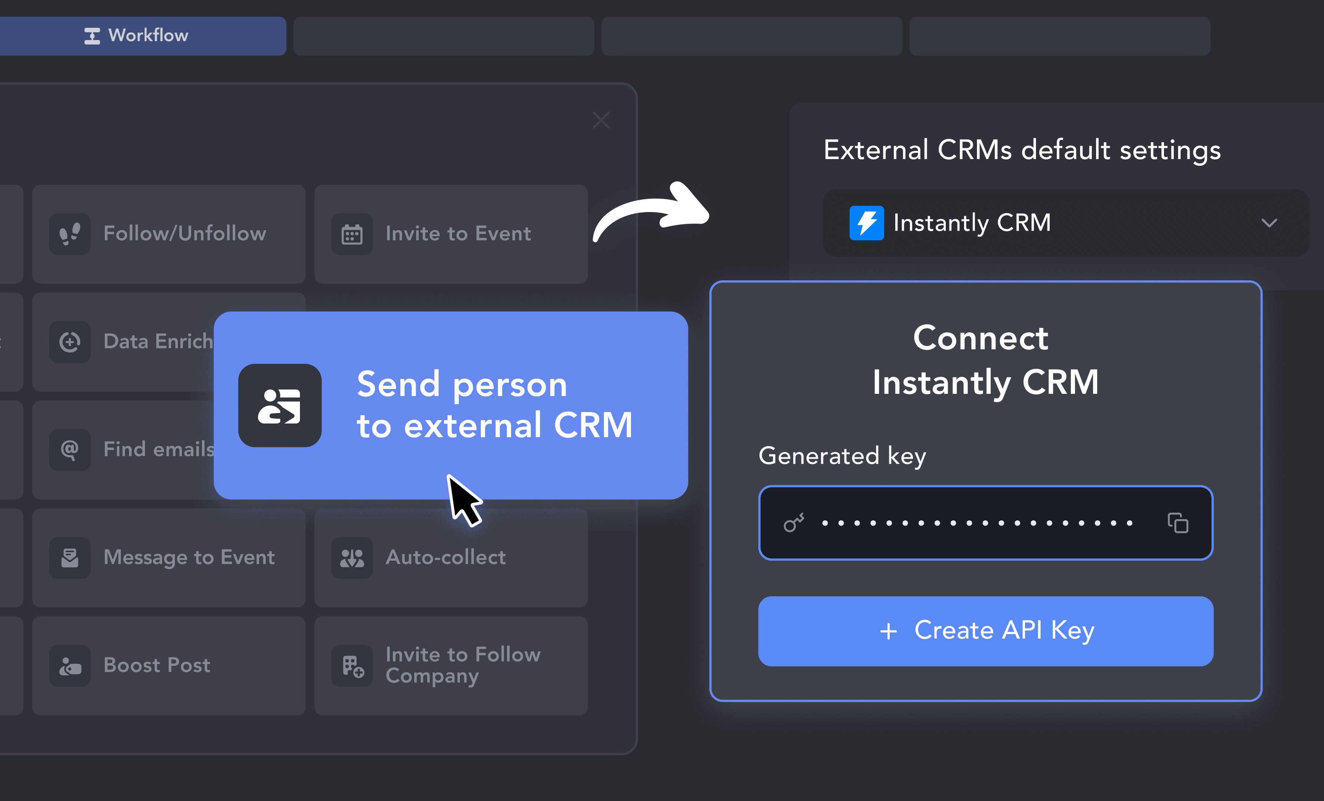
Task: Click the Generated key input field
Action: pos(985,523)
